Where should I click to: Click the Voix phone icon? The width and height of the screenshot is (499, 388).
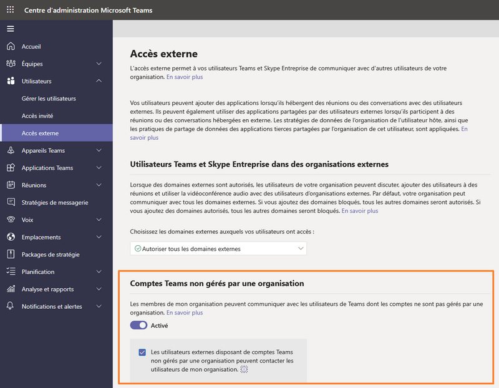(x=11, y=220)
